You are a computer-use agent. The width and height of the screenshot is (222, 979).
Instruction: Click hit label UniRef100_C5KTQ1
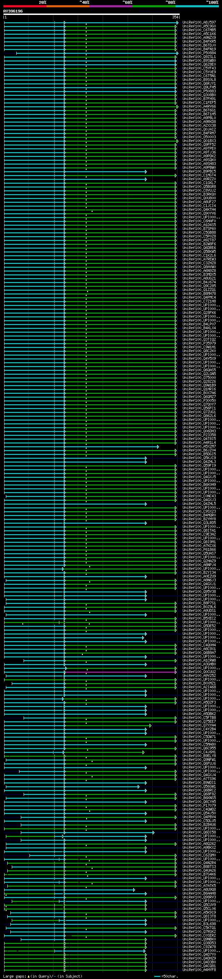tap(199, 928)
